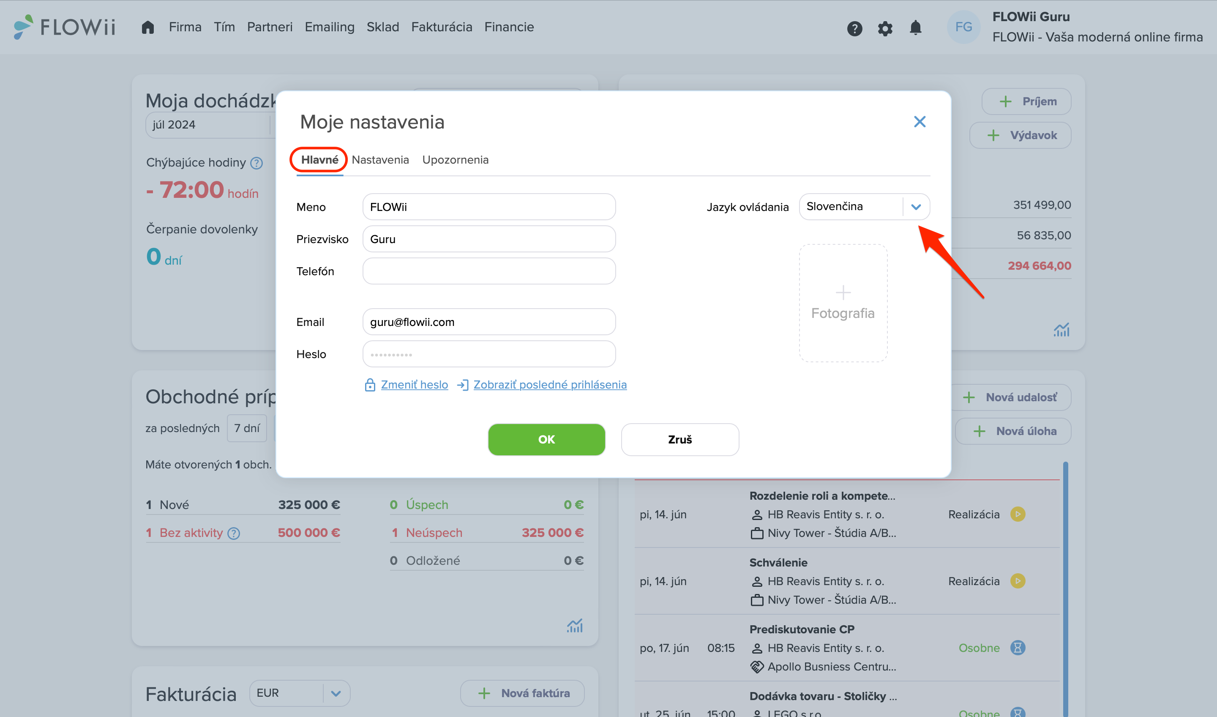Open chart icon in the finance card
The height and width of the screenshot is (717, 1217).
point(1061,329)
